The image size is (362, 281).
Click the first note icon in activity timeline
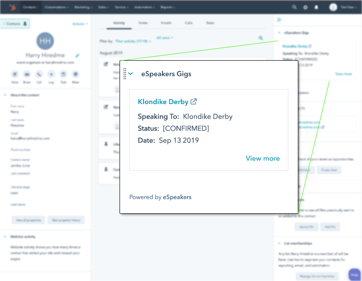[x=106, y=64]
